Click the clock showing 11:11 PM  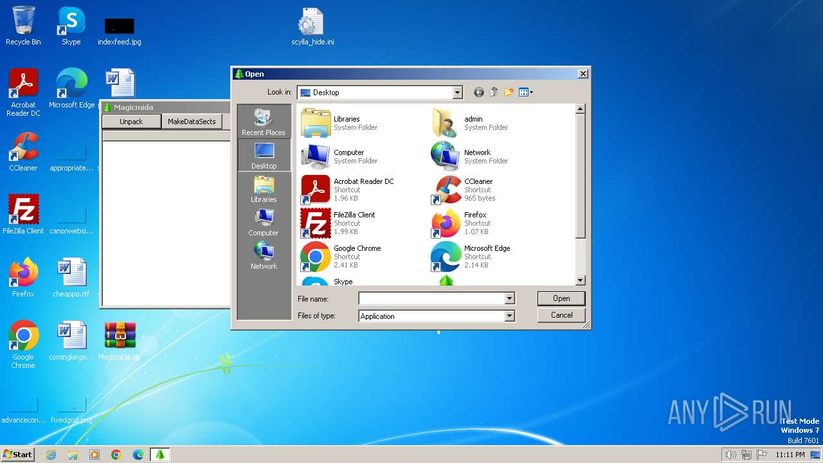[790, 455]
